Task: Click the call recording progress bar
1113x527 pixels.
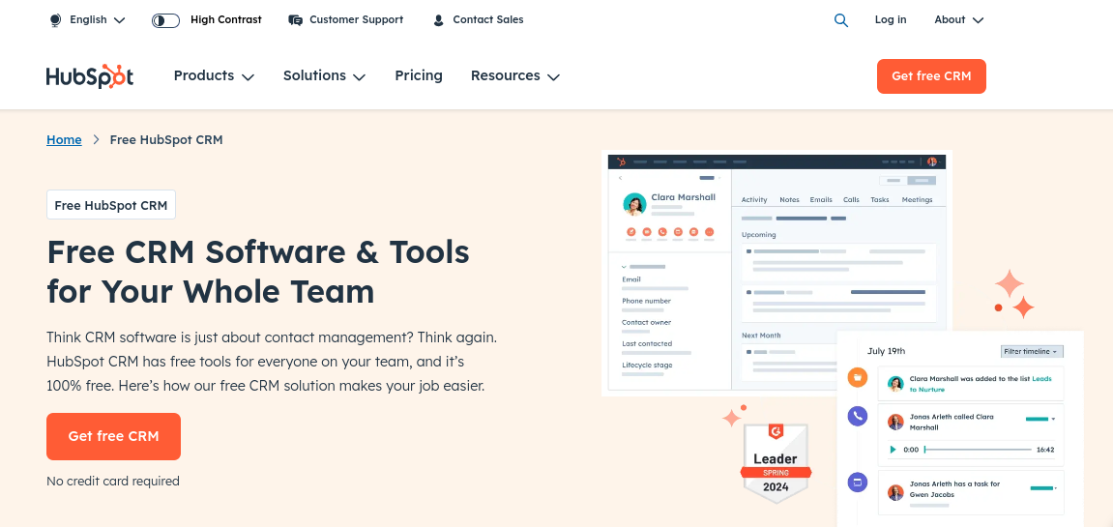Action: pyautogui.click(x=979, y=450)
